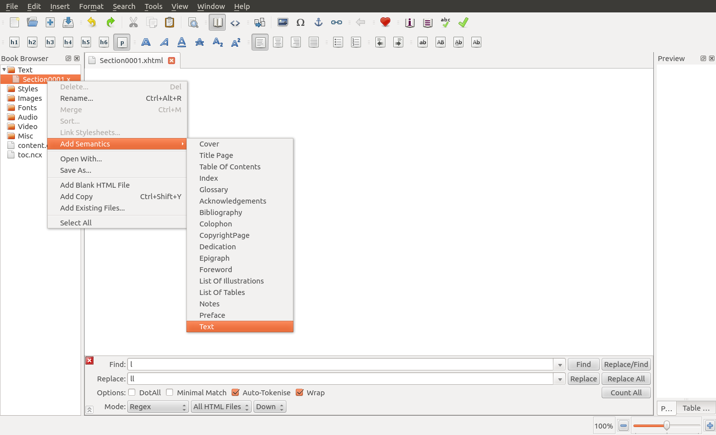Image resolution: width=716 pixels, height=435 pixels.
Task: Open the Tools menu
Action: click(154, 6)
